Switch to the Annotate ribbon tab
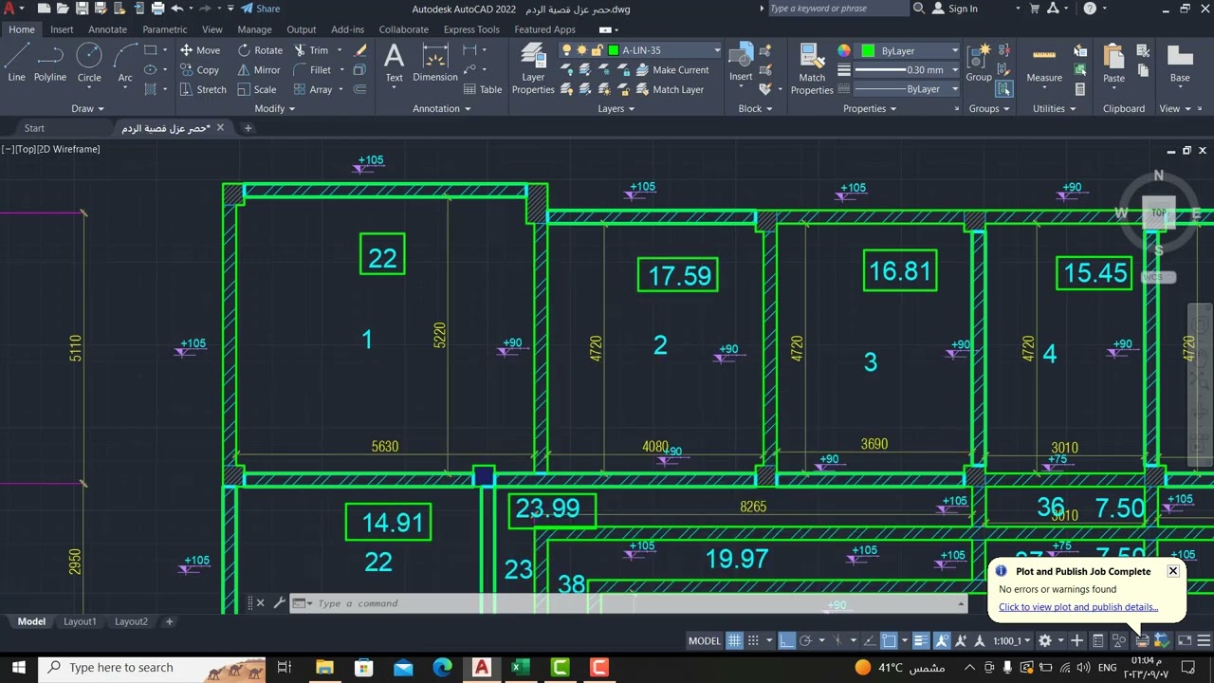 pos(107,29)
